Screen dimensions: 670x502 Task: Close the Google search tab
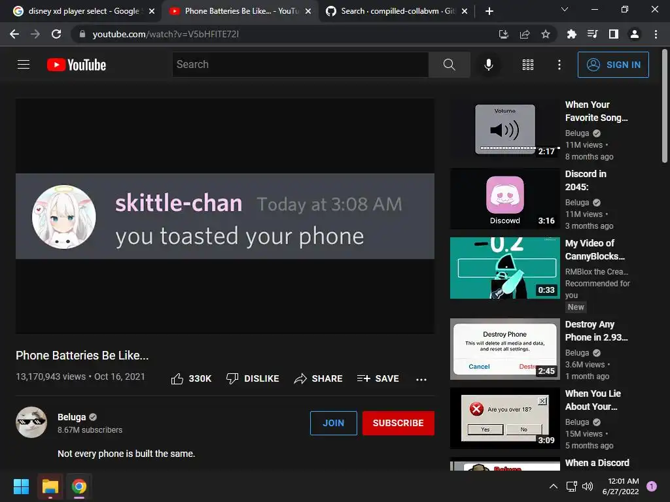coord(152,11)
